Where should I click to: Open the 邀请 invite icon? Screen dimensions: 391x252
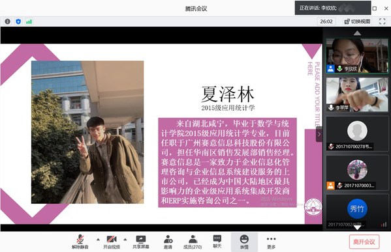tap(168, 242)
